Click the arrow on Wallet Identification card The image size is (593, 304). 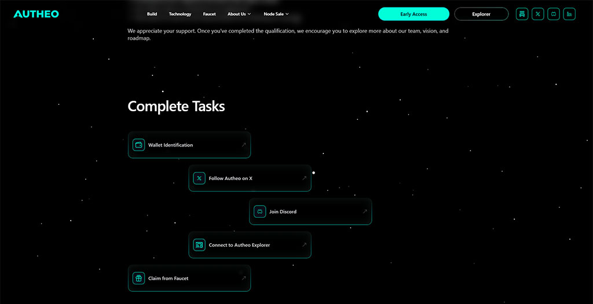244,145
